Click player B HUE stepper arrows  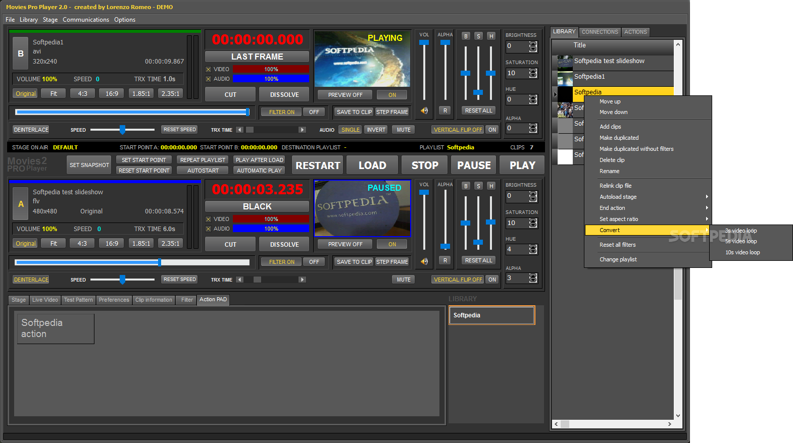[x=533, y=99]
